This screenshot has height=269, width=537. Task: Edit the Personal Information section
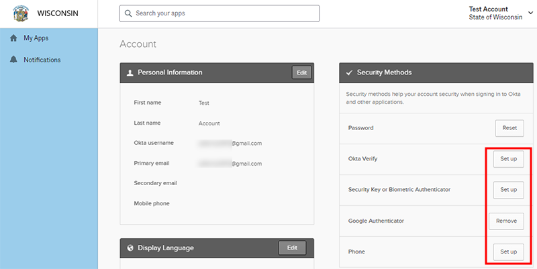click(x=301, y=72)
